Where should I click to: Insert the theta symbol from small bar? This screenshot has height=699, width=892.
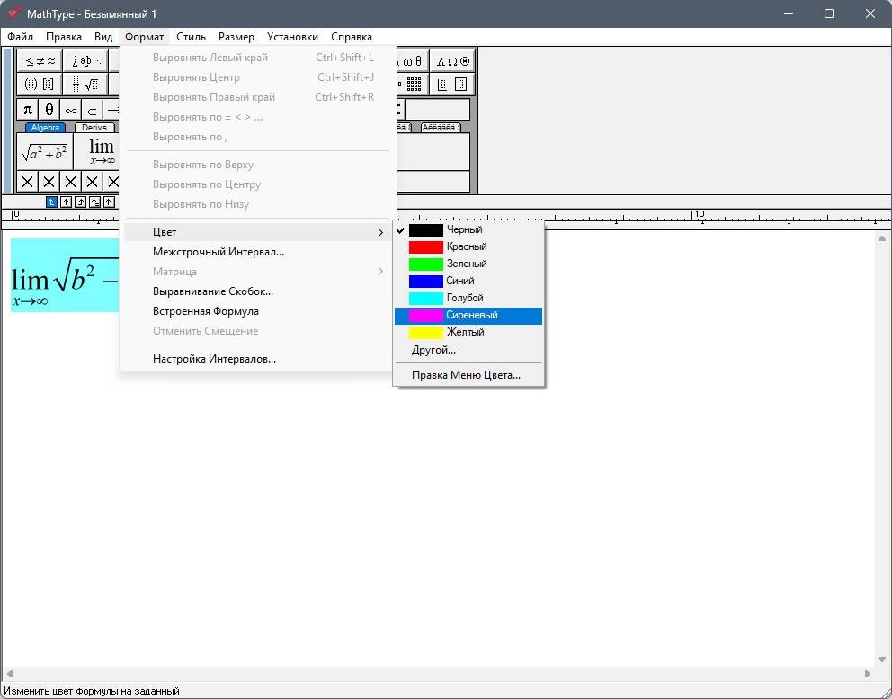pos(49,109)
